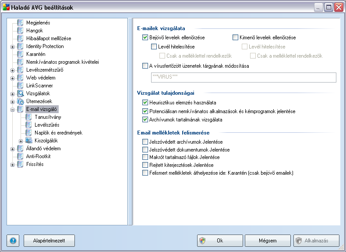Click the Identity Protection icon
Screen dimensions: 346x252
click(20, 46)
